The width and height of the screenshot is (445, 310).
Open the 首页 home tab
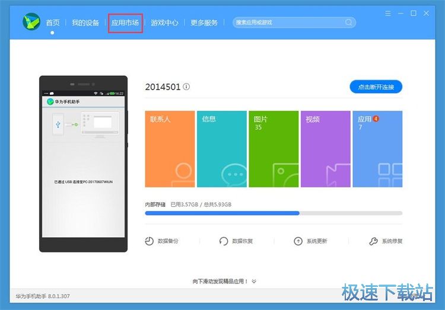tap(53, 23)
